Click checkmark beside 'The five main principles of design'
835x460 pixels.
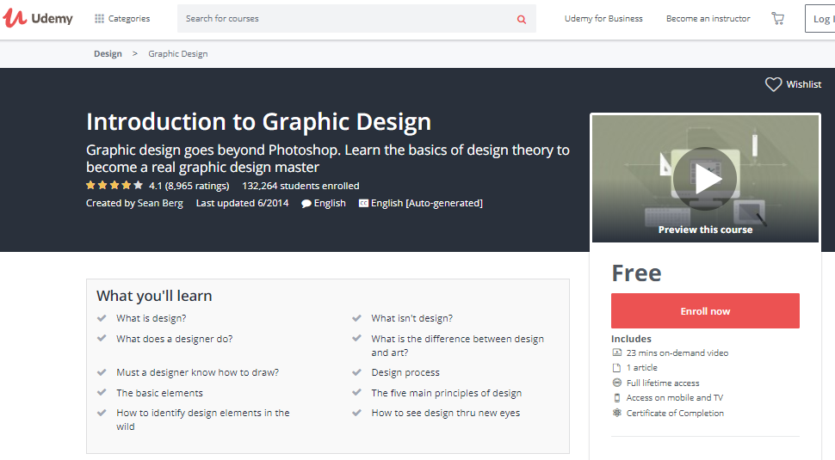tap(356, 392)
